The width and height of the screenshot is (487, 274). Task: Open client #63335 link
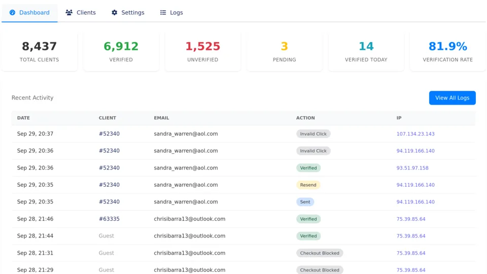coord(109,219)
